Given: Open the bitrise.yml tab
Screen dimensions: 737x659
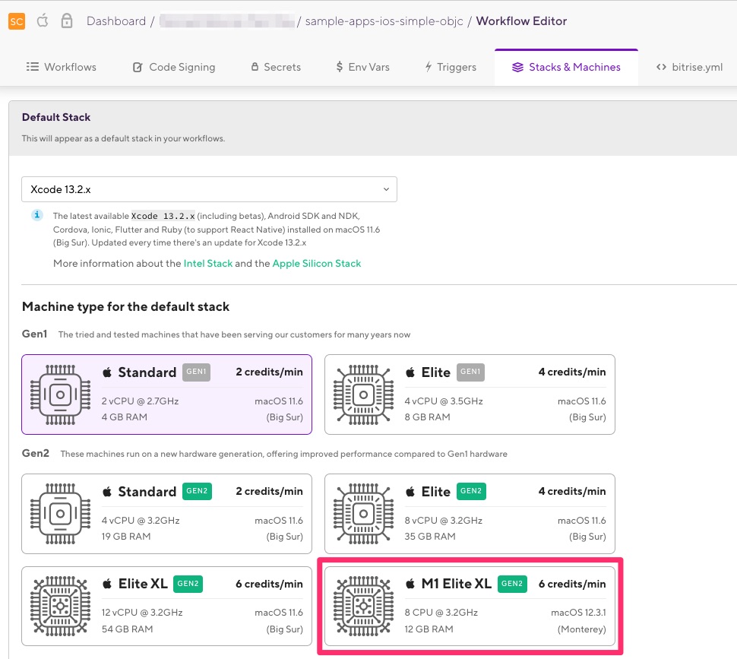Looking at the screenshot, I should pos(689,67).
